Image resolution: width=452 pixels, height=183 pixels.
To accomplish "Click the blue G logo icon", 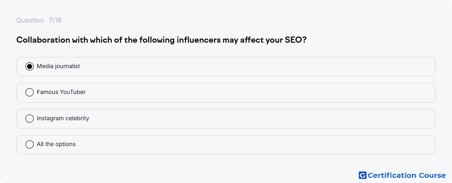I will click(362, 175).
